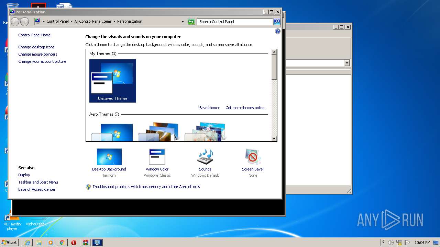Expand root breadcrumb arrow before Control Panel
The height and width of the screenshot is (247, 440).
[x=44, y=21]
